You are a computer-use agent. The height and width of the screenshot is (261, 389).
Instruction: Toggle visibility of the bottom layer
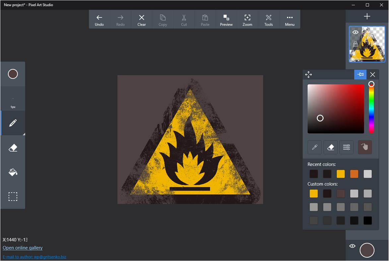(352, 246)
